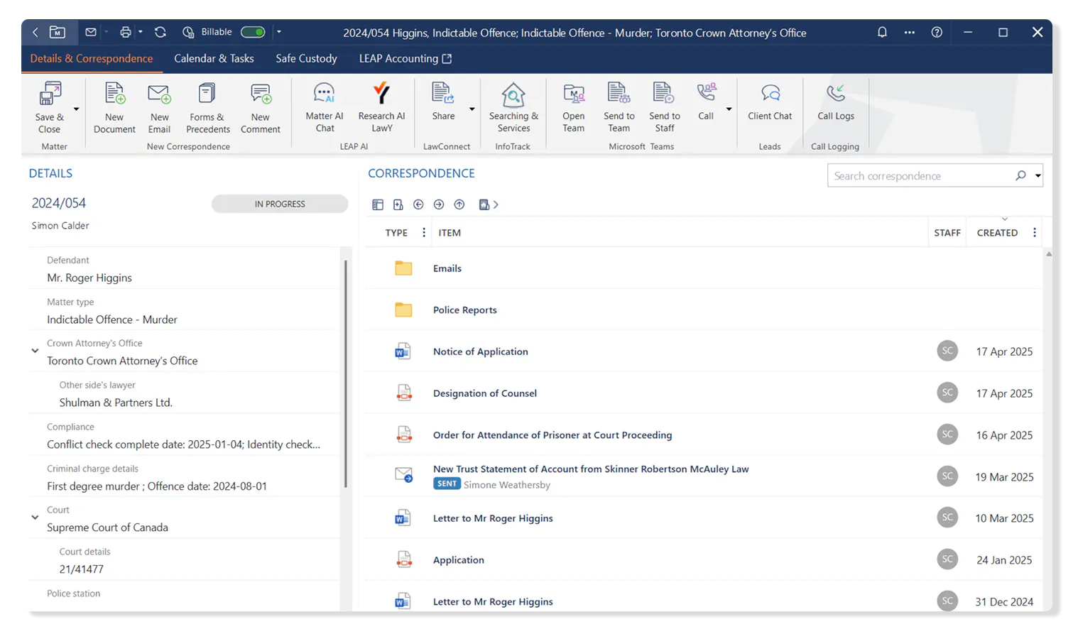Add a New Comment from the ribbon
1078x639 pixels.
coord(261,108)
